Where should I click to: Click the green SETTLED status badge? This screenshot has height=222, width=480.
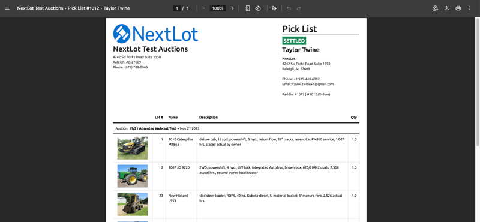[x=294, y=41]
